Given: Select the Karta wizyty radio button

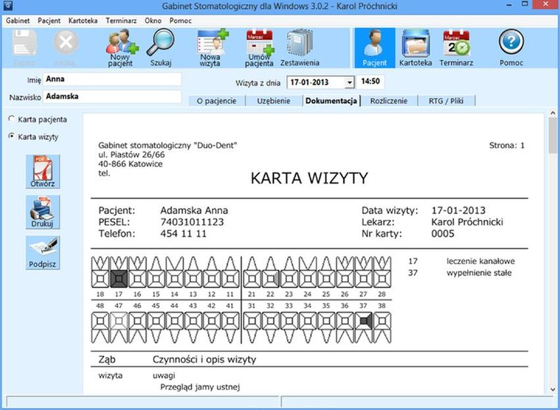Looking at the screenshot, I should [11, 136].
